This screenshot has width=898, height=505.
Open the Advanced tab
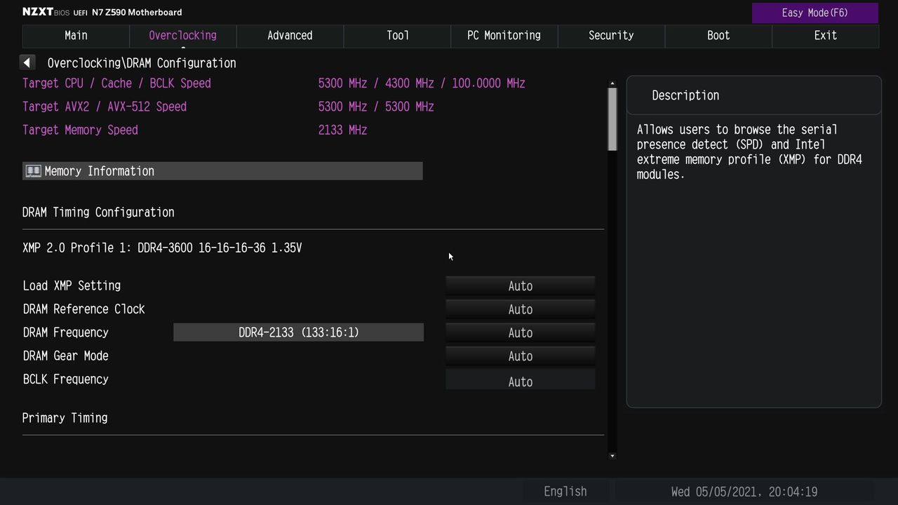[x=290, y=36]
